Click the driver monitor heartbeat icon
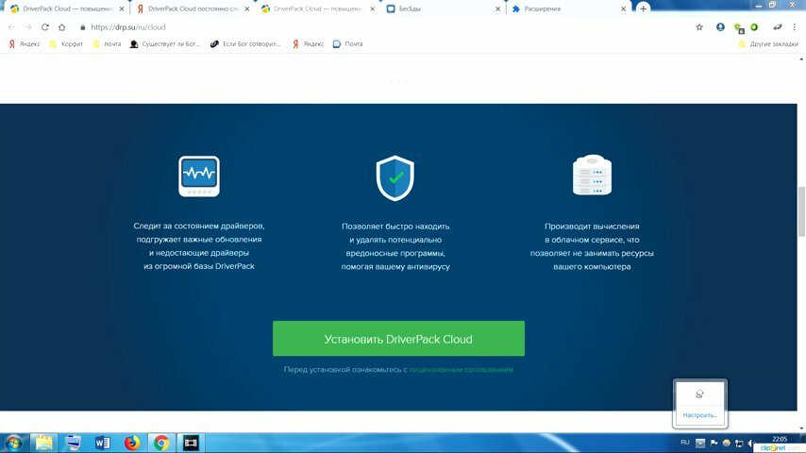This screenshot has height=453, width=806. coord(199,176)
